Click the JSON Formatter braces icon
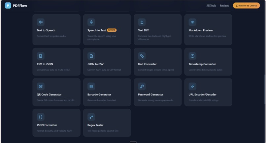 point(41,117)
